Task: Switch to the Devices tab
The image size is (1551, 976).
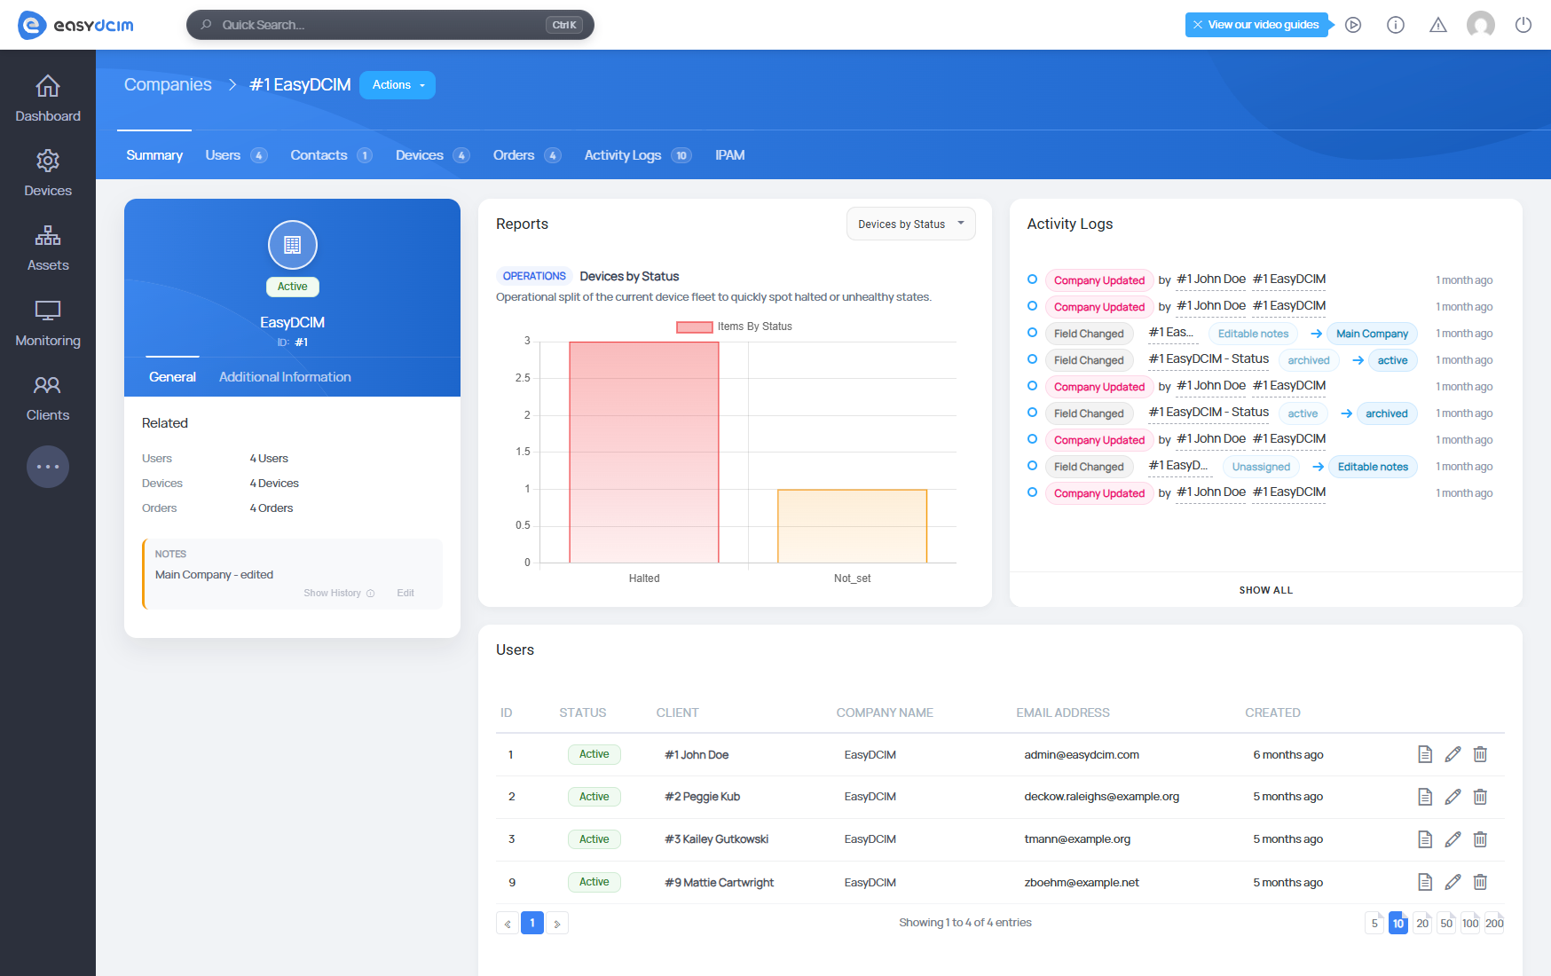Action: click(x=432, y=155)
